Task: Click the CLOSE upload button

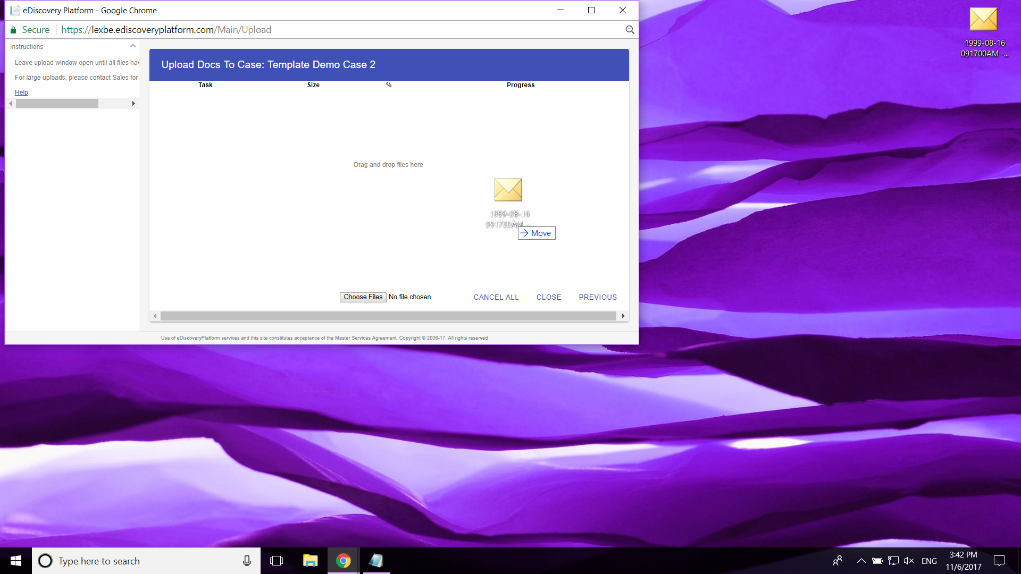Action: click(x=549, y=297)
